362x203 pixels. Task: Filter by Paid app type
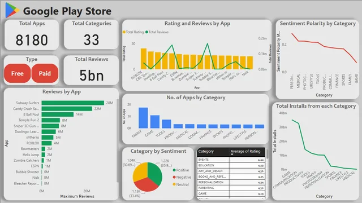click(45, 73)
